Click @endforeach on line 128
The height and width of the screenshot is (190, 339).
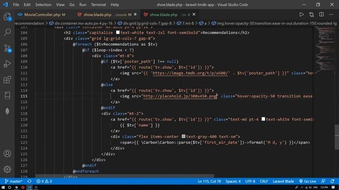86,171
